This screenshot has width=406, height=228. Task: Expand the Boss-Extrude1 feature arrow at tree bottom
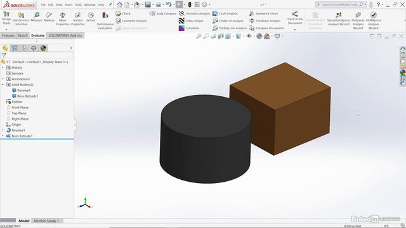coord(3,136)
